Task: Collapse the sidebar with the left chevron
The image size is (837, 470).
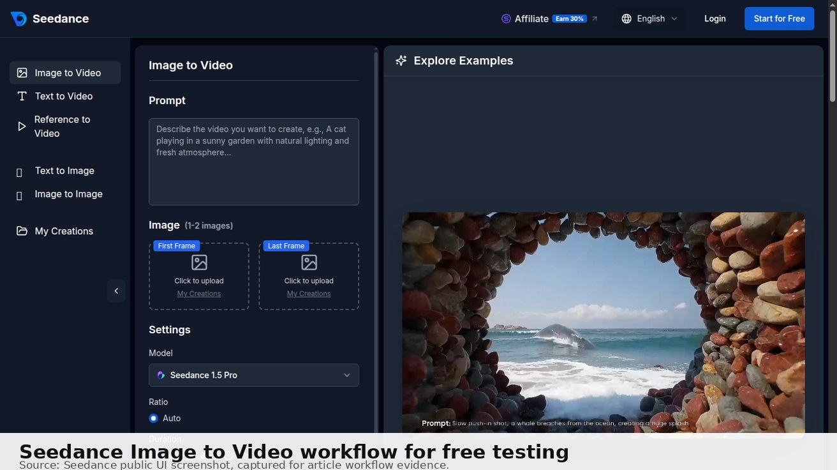Action: [x=116, y=291]
